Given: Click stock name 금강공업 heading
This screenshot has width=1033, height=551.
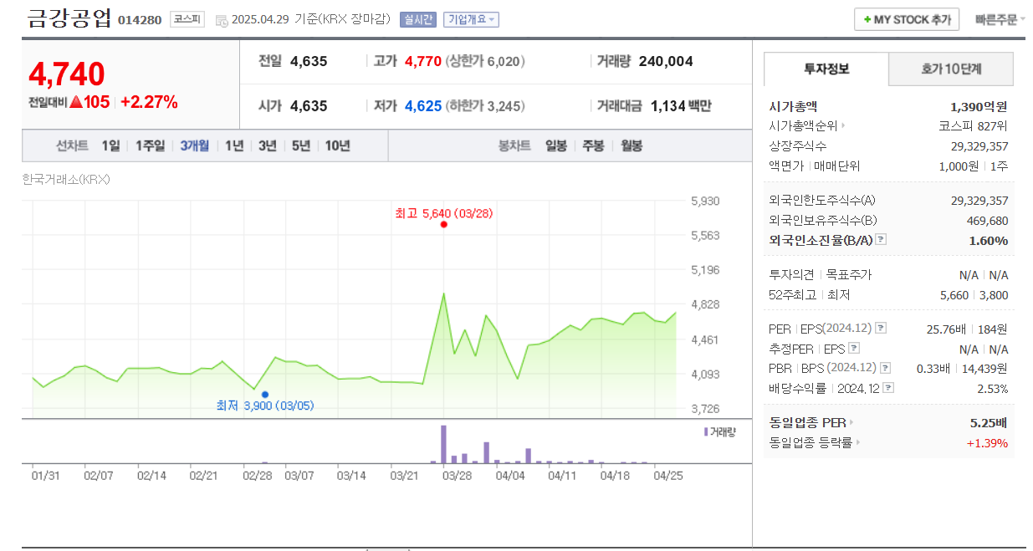Looking at the screenshot, I should pos(69,18).
